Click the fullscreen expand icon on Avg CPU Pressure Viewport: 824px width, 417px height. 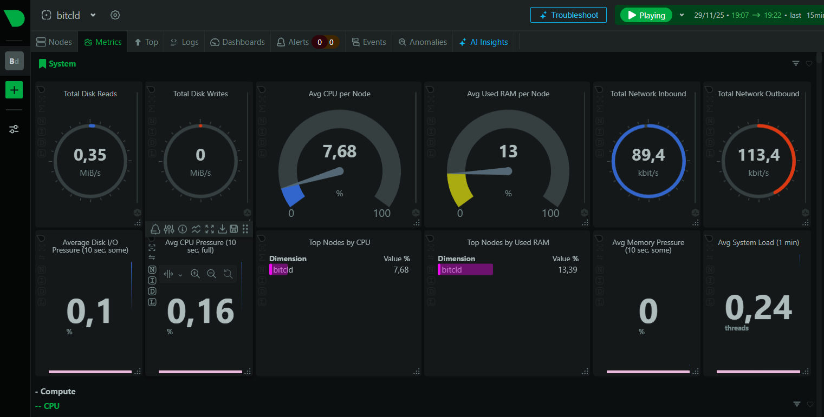coord(209,229)
